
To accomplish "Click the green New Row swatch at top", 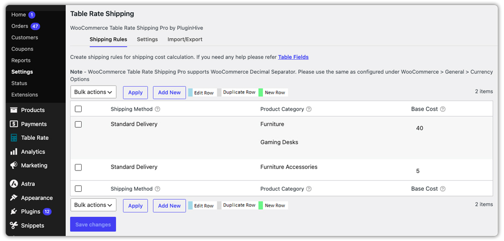I will 261,93.
